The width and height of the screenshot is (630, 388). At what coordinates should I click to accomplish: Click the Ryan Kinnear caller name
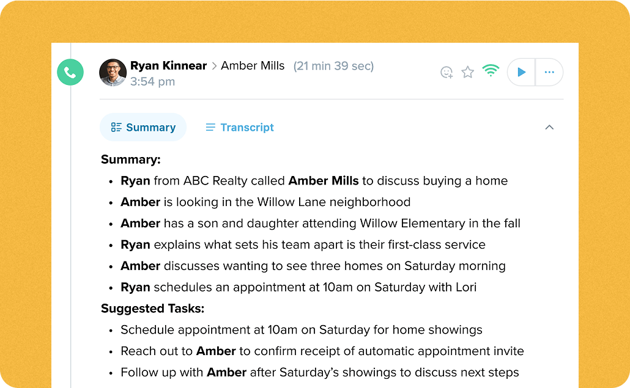tap(168, 65)
